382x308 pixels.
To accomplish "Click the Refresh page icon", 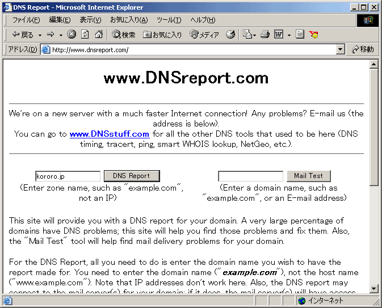I will [x=85, y=35].
